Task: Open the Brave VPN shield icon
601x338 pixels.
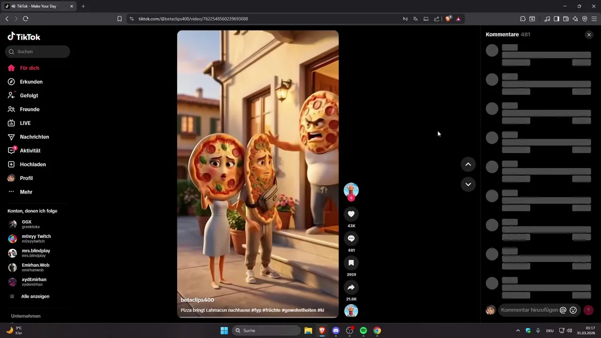Action: click(x=585, y=19)
